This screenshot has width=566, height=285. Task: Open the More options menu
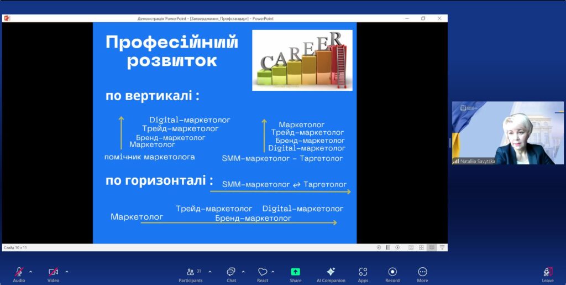pos(422,272)
